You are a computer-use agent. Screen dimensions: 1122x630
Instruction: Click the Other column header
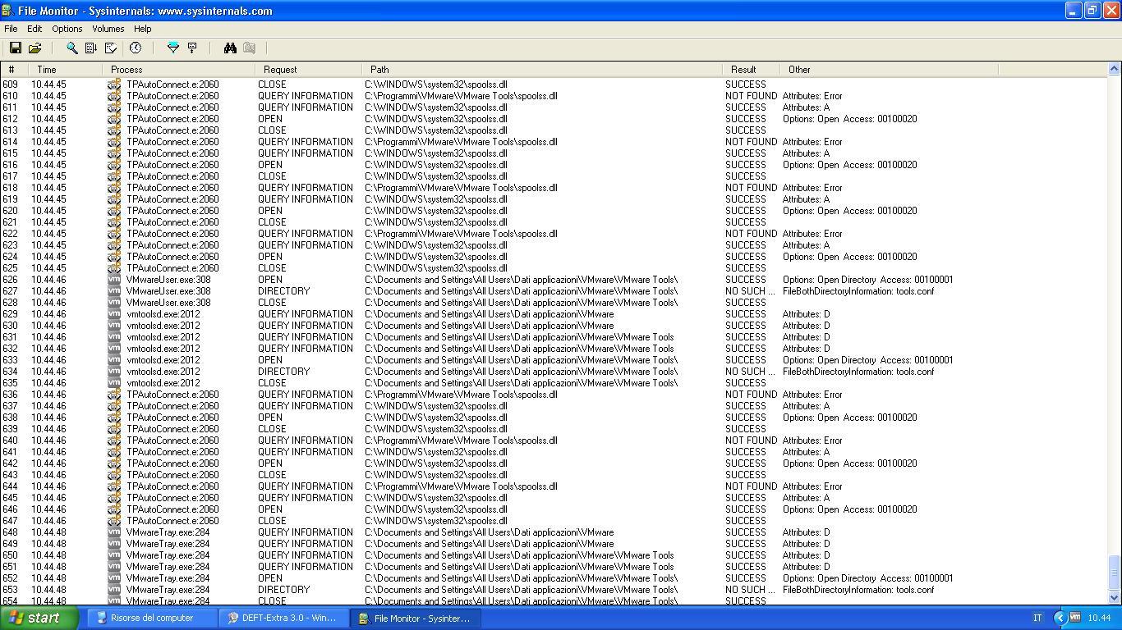[x=890, y=70]
